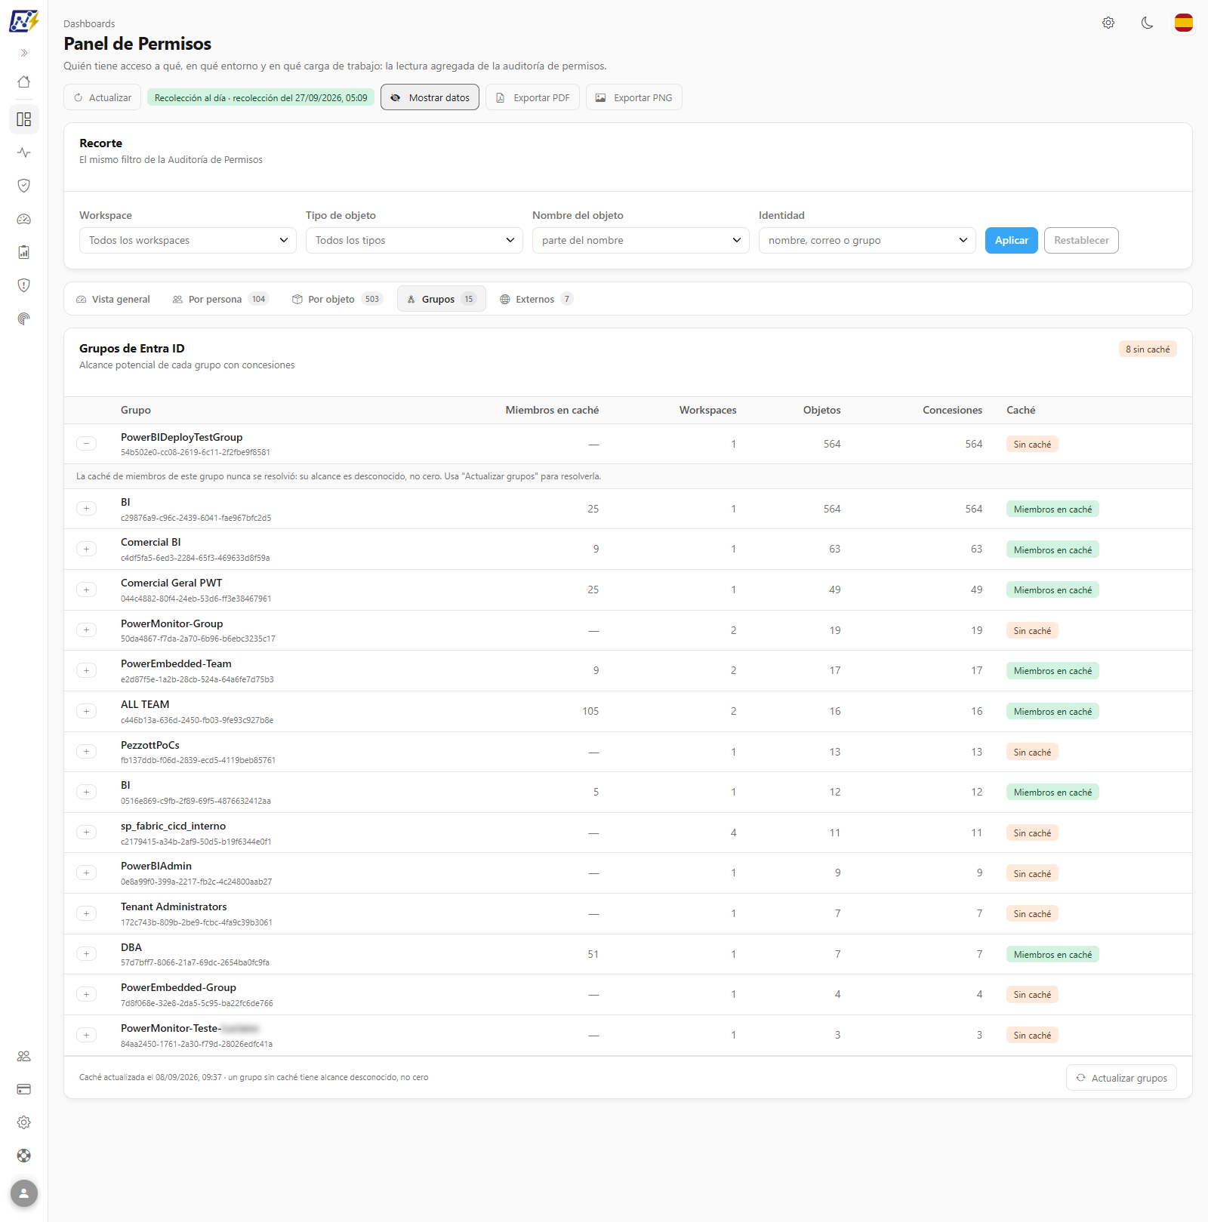This screenshot has width=1208, height=1222.
Task: Toggle the Mostrar datos visibility button
Action: click(x=430, y=97)
